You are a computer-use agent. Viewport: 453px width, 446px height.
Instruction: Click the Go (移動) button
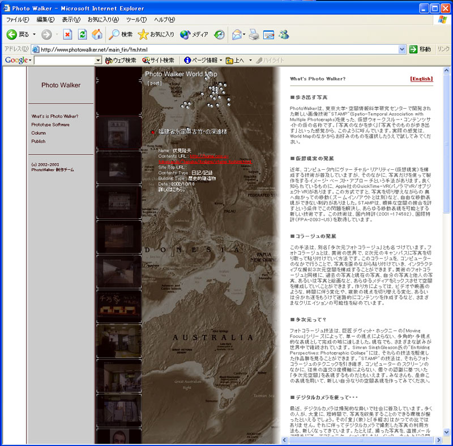420,49
